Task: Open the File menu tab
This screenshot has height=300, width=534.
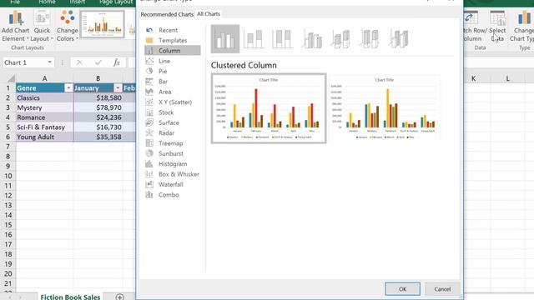Action: [15, 2]
